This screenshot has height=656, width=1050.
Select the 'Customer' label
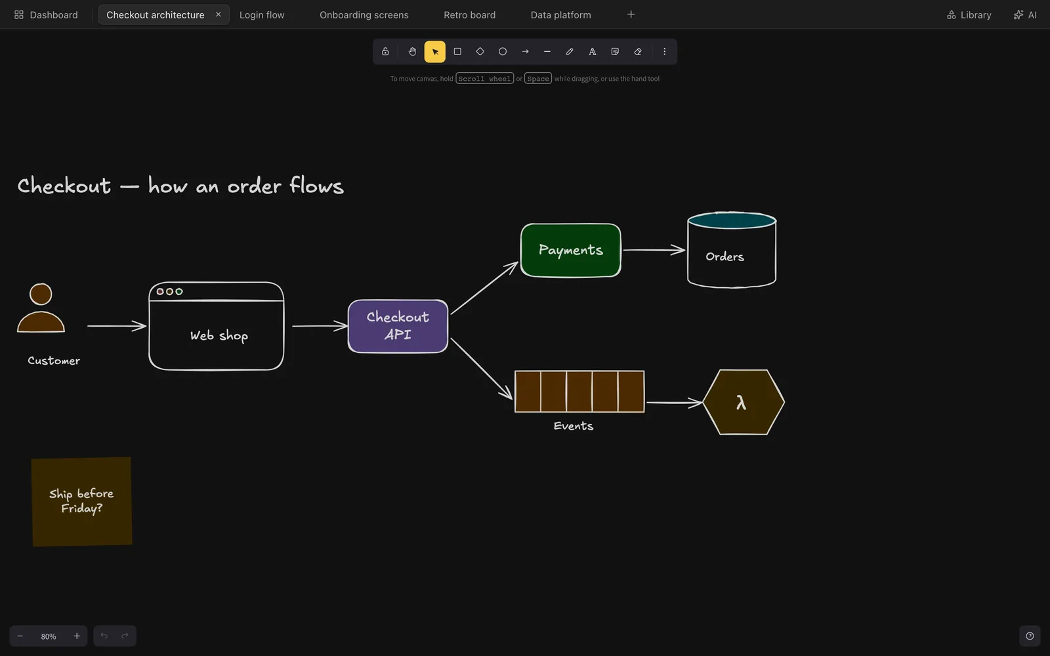pyautogui.click(x=54, y=361)
